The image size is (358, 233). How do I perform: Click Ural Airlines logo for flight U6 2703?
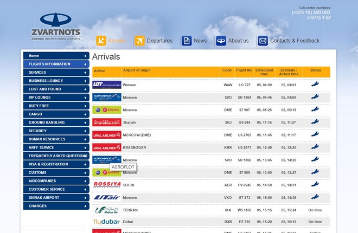tap(107, 135)
